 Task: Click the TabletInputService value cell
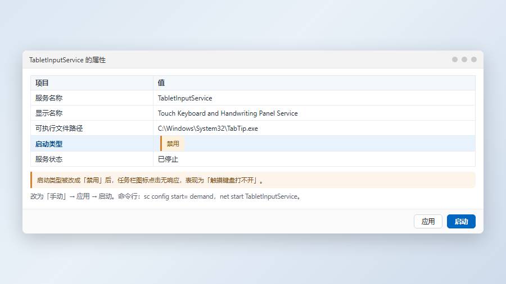click(314, 98)
